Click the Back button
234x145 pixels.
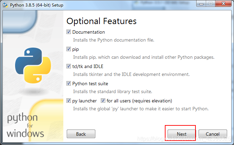tap(81, 134)
